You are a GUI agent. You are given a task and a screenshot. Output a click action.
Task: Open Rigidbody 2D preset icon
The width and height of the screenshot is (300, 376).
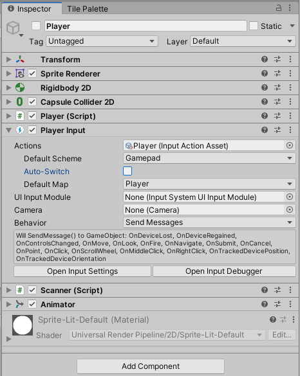point(277,87)
